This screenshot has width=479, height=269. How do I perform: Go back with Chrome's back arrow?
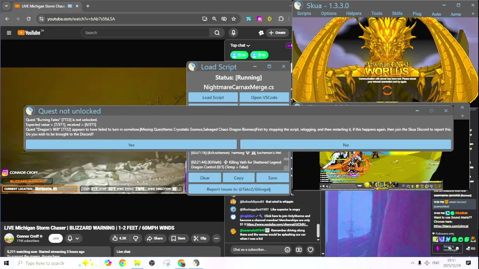click(x=7, y=19)
